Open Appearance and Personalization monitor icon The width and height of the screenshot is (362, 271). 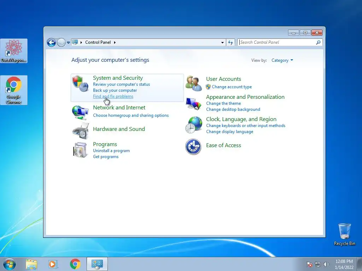tap(193, 103)
